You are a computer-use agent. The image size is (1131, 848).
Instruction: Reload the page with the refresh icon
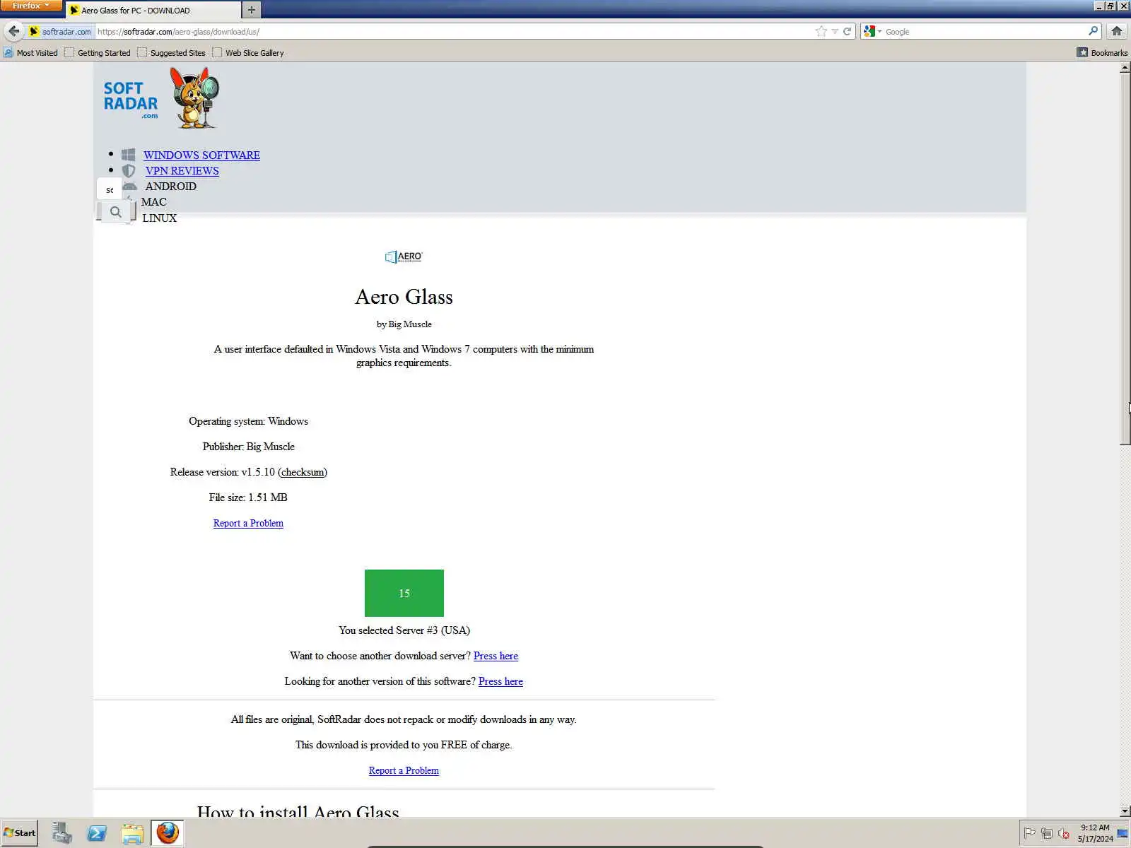coord(847,31)
